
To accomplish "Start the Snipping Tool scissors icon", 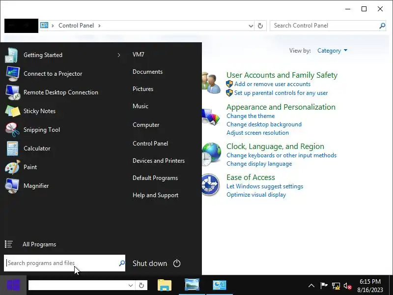I will coord(12,130).
